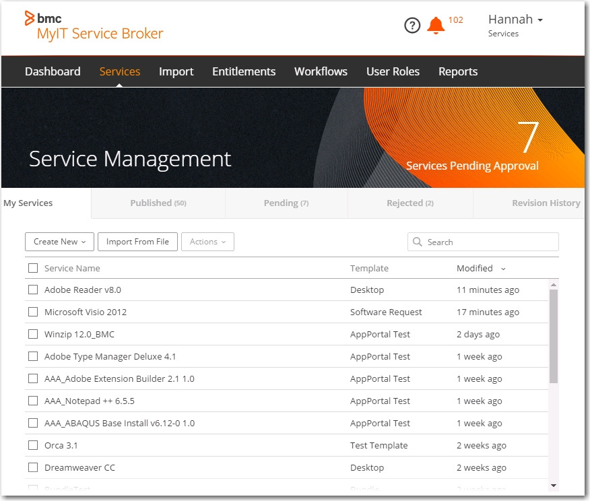Check the Adobe Reader v8.0 checkbox
The height and width of the screenshot is (501, 590).
tap(33, 290)
